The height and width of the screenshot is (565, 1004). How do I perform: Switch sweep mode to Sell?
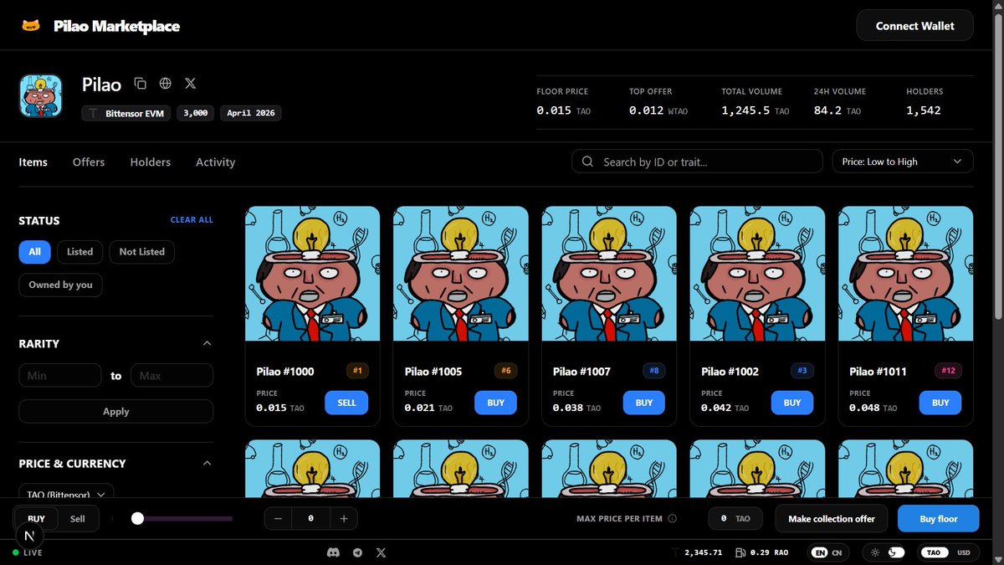[x=78, y=519]
